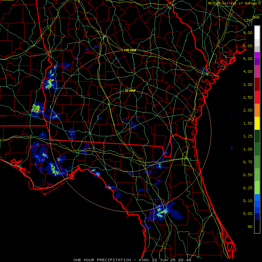Click the yellow swatch on the color scale

tap(257, 123)
